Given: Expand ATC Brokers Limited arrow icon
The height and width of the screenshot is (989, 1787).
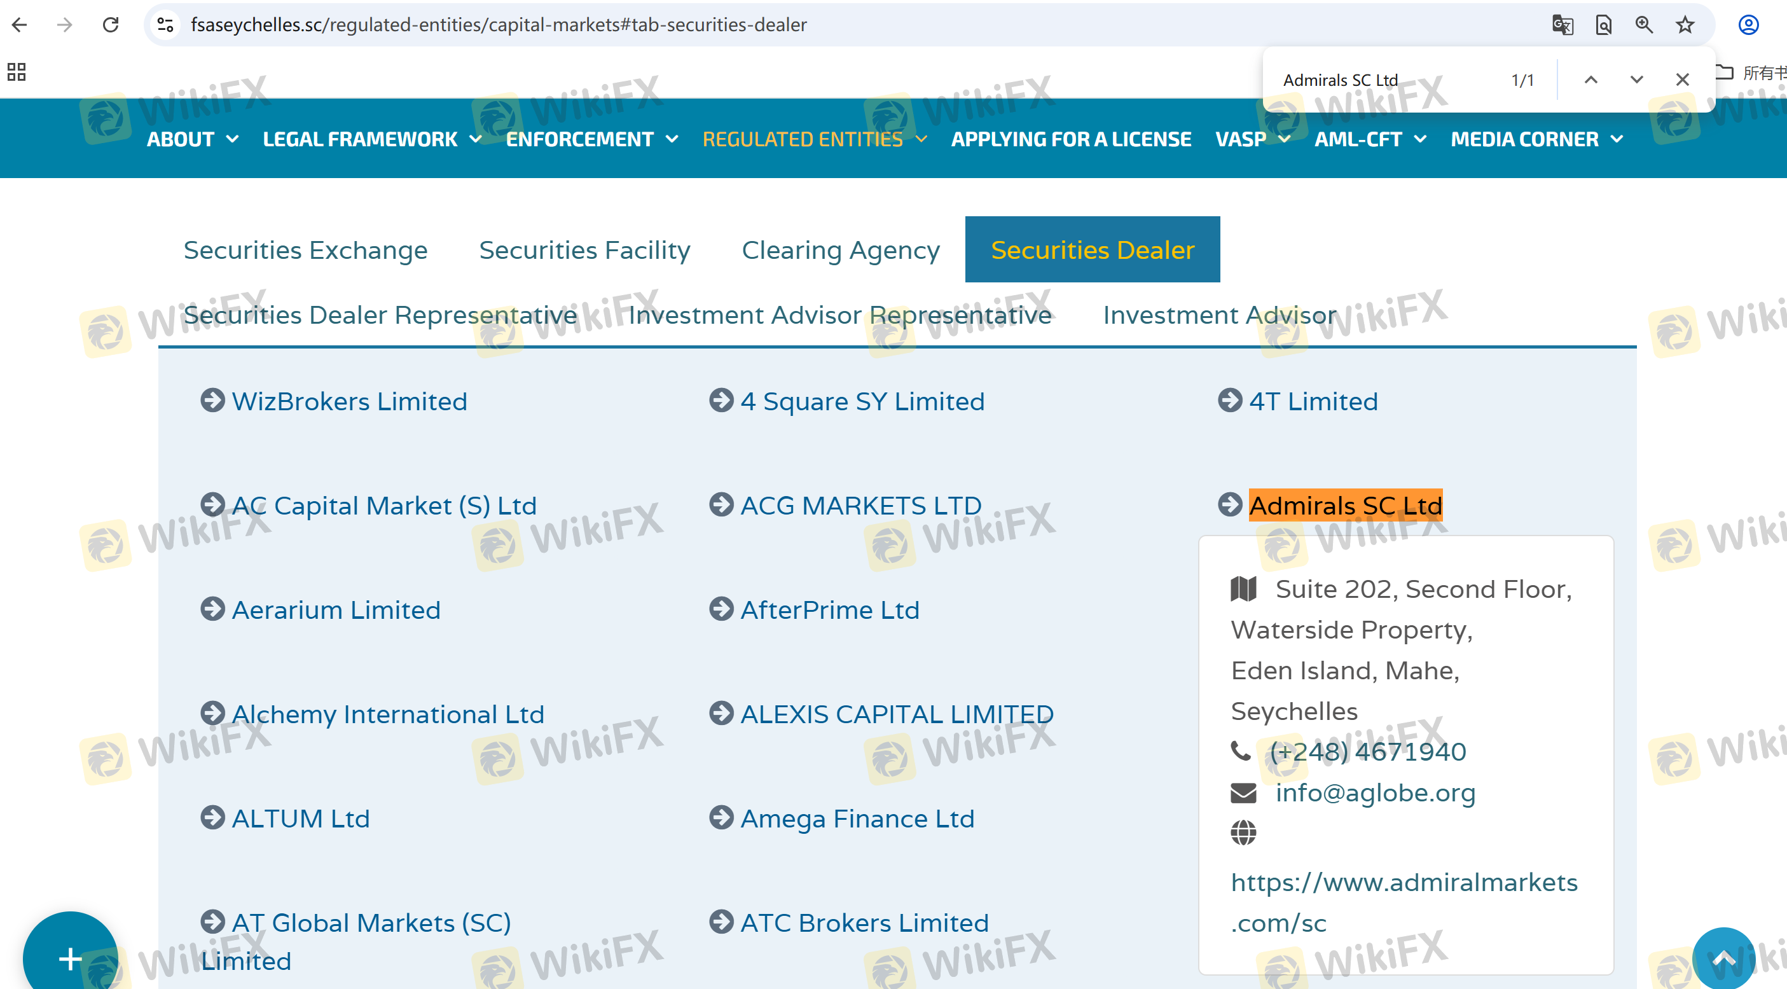Looking at the screenshot, I should tap(721, 922).
